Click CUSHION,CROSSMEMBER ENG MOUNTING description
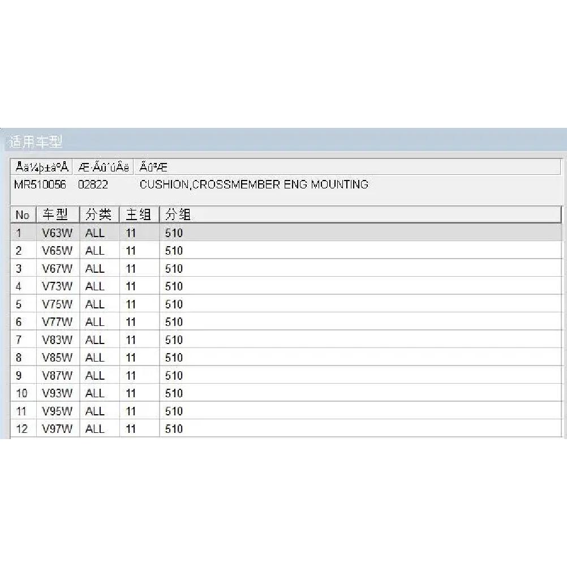This screenshot has width=567, height=567. 254,184
